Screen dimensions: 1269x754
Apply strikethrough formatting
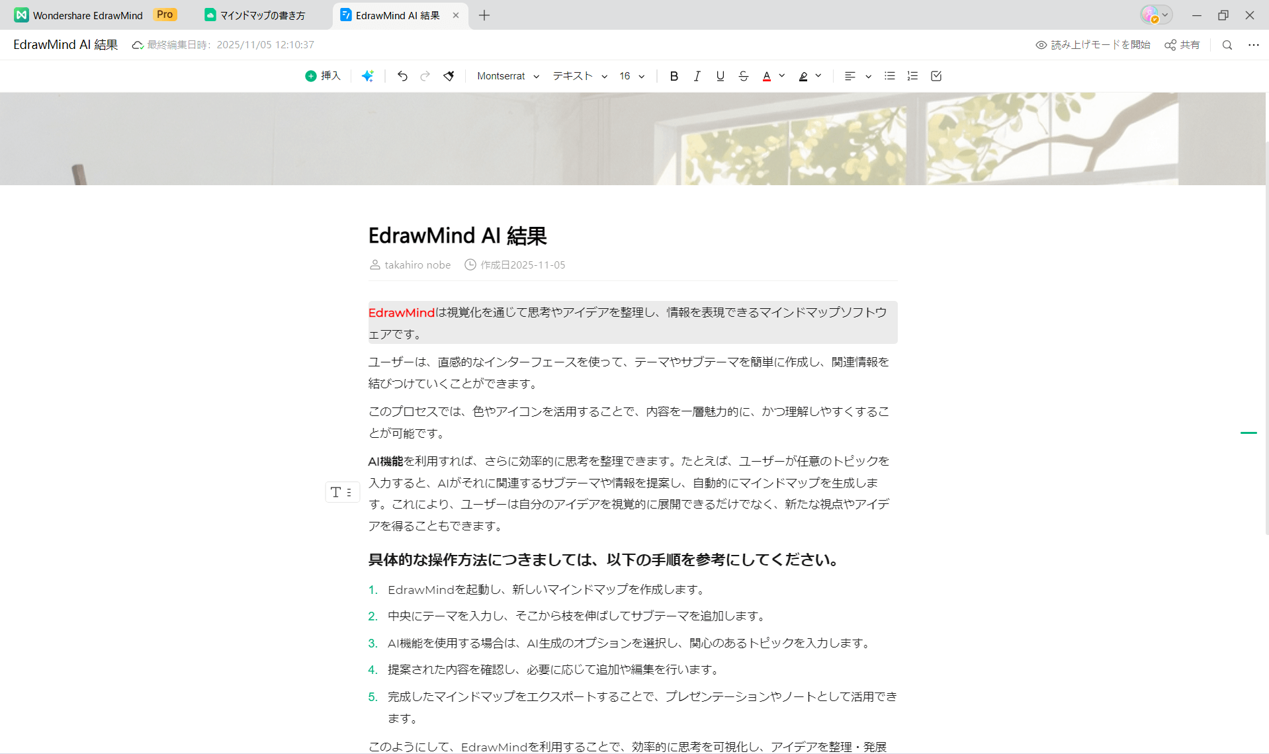[x=743, y=75]
